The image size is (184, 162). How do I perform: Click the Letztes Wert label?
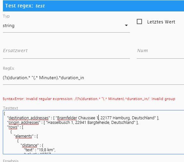[x=161, y=22]
